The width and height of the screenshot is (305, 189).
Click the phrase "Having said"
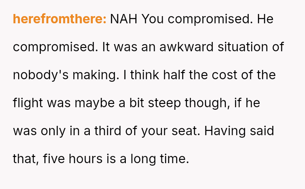point(239,131)
